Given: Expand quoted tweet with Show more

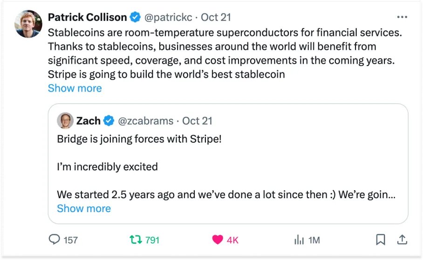Looking at the screenshot, I should click(x=84, y=208).
